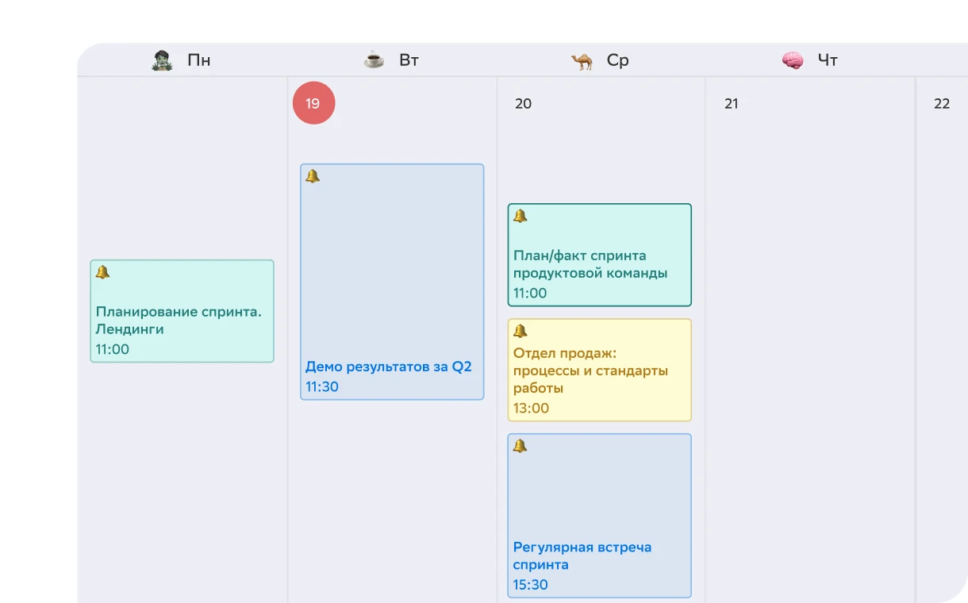Click bell icon on Отдел продаж event
The image size is (968, 603).
(520, 331)
